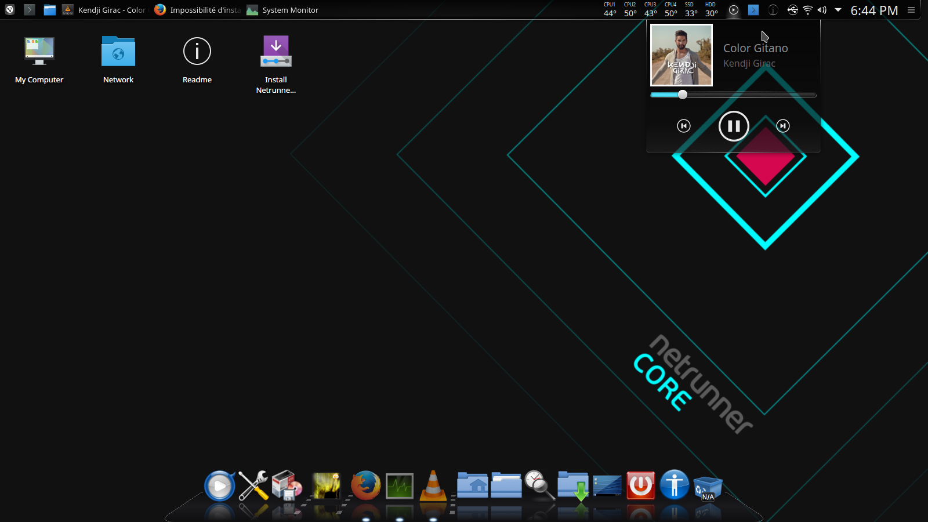Open the plain documents folder dock icon
Screen dimensions: 928x522
pos(506,485)
